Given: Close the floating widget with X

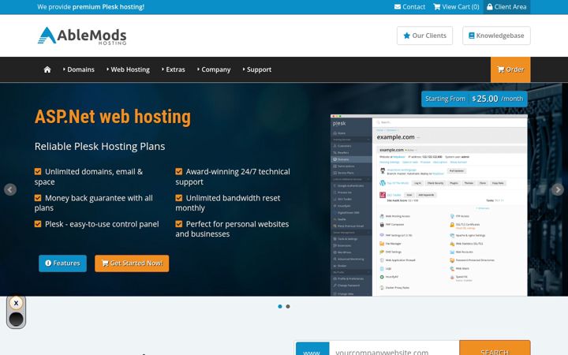Looking at the screenshot, I should point(16,303).
